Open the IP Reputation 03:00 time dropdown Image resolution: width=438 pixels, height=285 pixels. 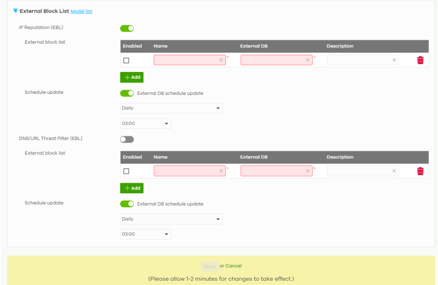(146, 123)
